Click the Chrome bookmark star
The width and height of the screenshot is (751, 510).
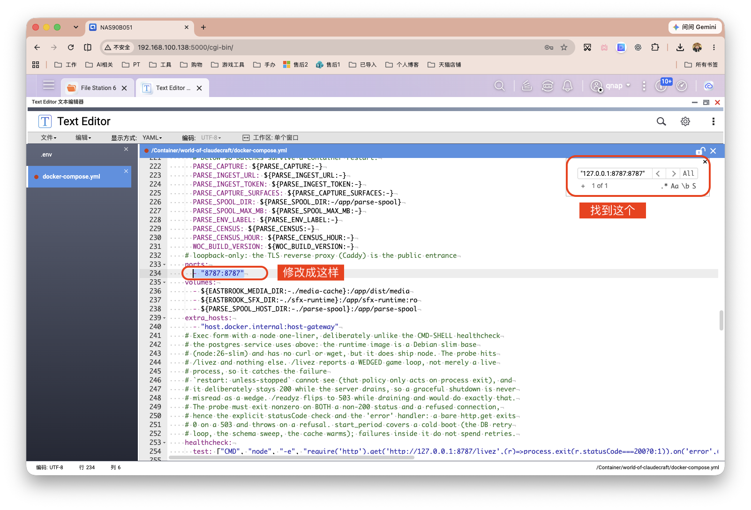click(x=564, y=47)
